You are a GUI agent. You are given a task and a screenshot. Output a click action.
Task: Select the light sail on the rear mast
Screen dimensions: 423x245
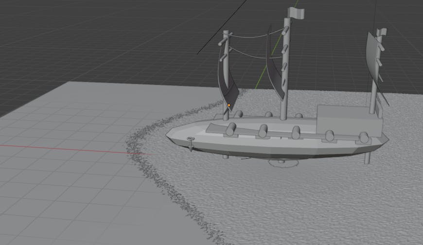tap(372, 56)
